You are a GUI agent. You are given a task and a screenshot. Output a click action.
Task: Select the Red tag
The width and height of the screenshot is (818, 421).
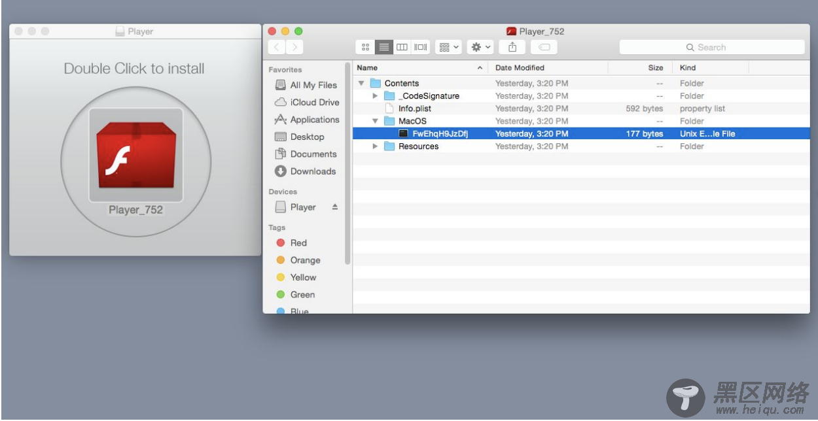[x=291, y=243]
